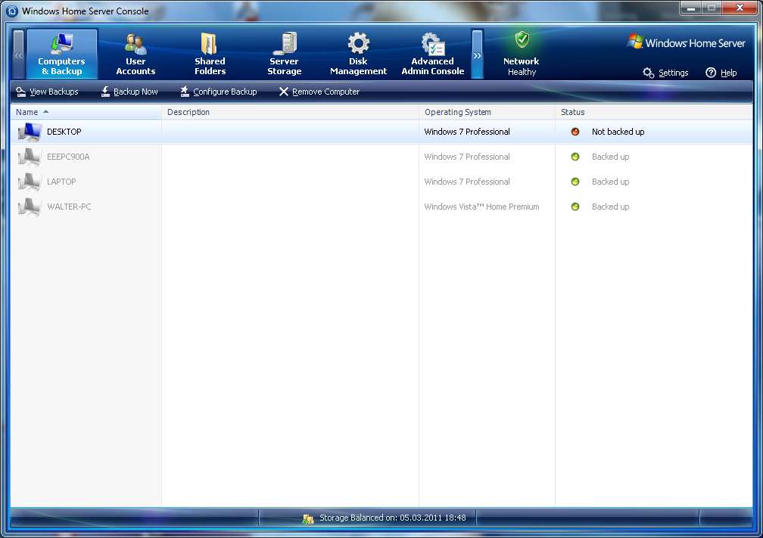This screenshot has width=763, height=538.
Task: Click the DESKTOP computer icon
Action: pos(30,132)
